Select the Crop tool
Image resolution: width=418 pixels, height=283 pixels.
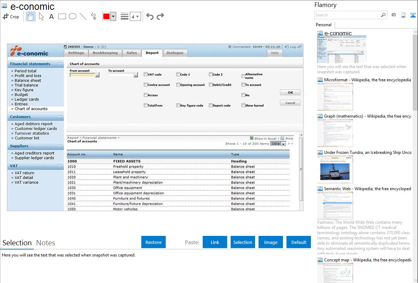(x=11, y=16)
